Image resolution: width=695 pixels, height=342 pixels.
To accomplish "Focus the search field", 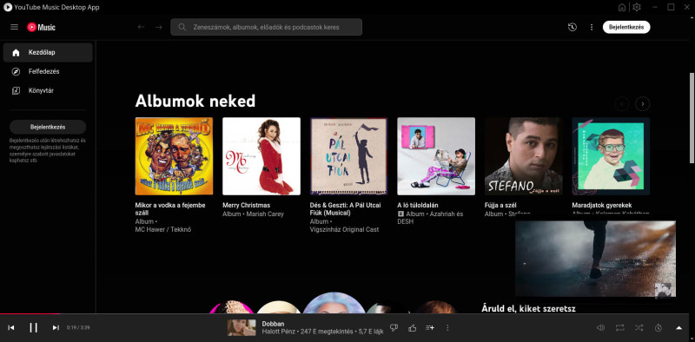I will click(267, 27).
